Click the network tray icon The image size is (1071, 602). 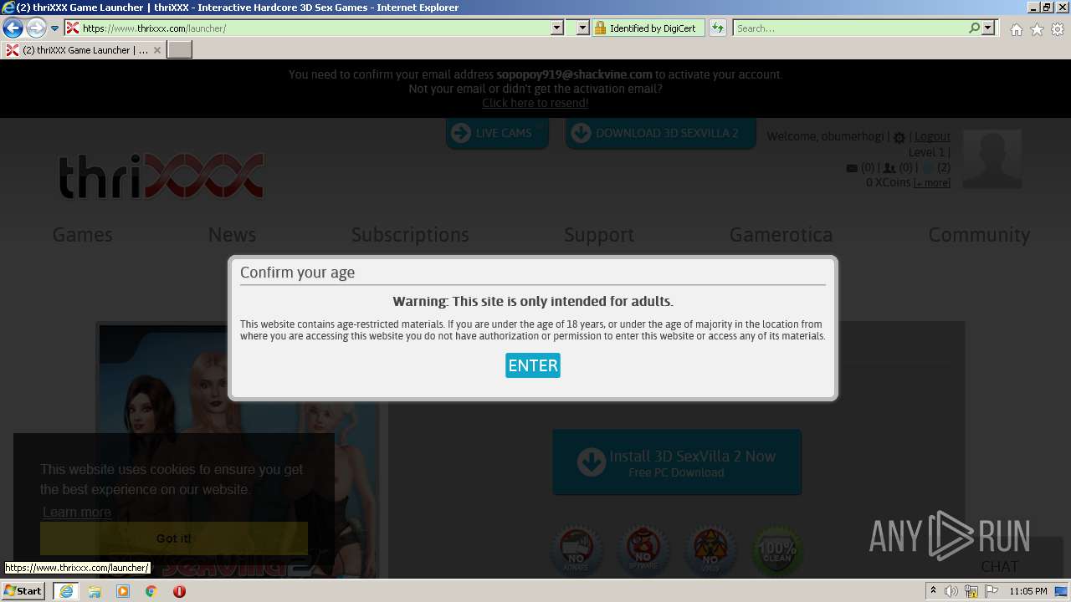(x=971, y=591)
